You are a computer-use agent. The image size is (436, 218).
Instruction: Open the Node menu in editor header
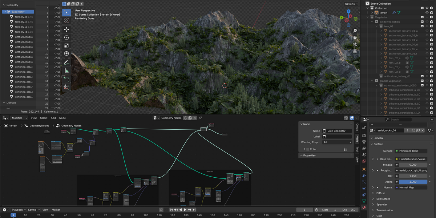pos(62,118)
